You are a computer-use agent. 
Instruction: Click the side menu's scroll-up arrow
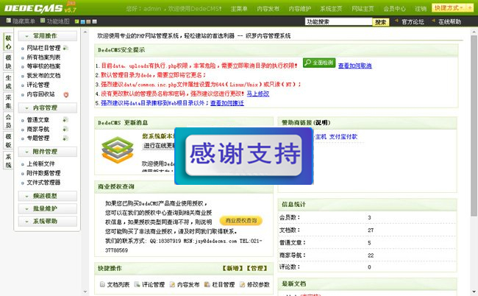click(x=85, y=32)
